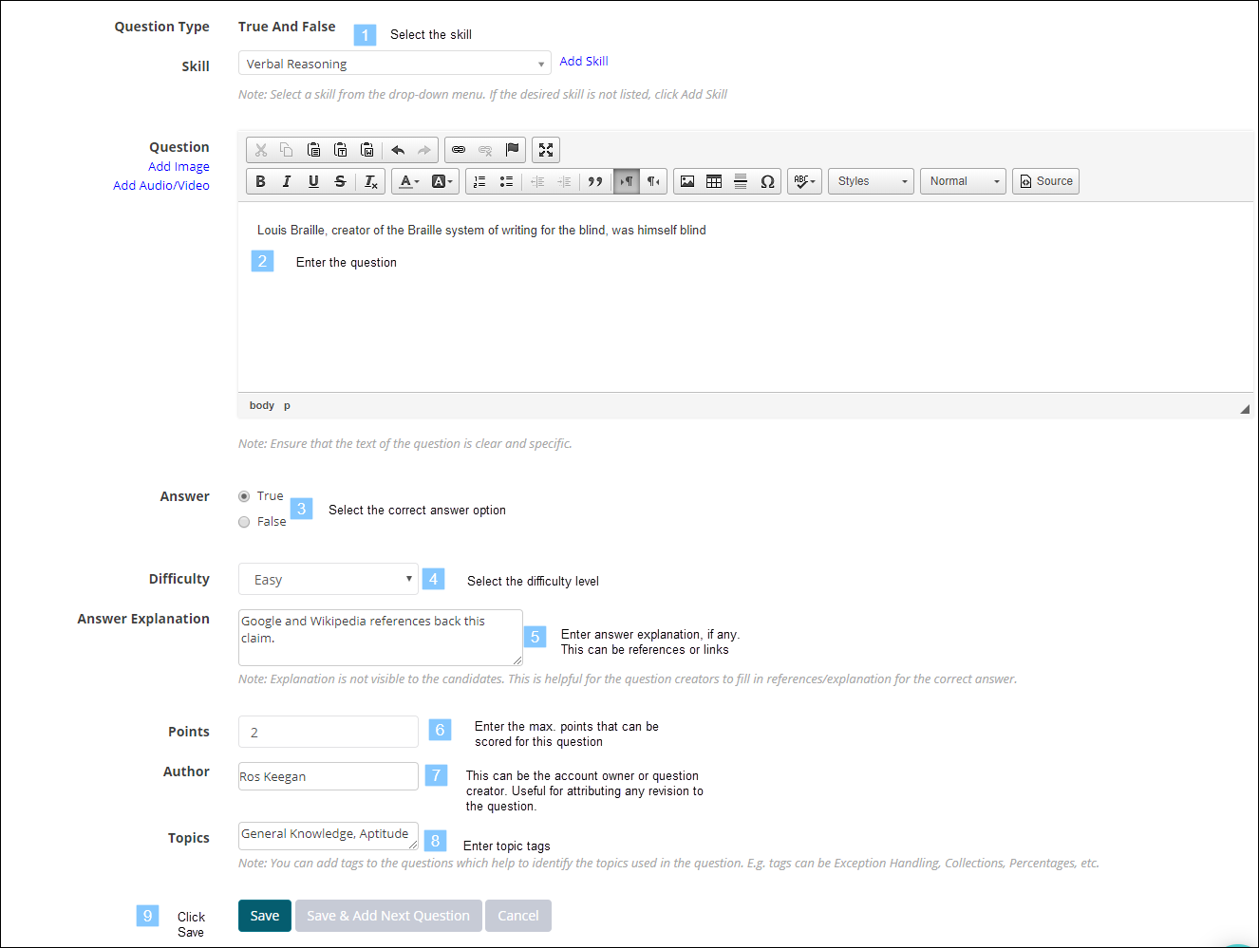This screenshot has height=948, width=1259.
Task: Insert a bulleted list
Action: tap(506, 181)
